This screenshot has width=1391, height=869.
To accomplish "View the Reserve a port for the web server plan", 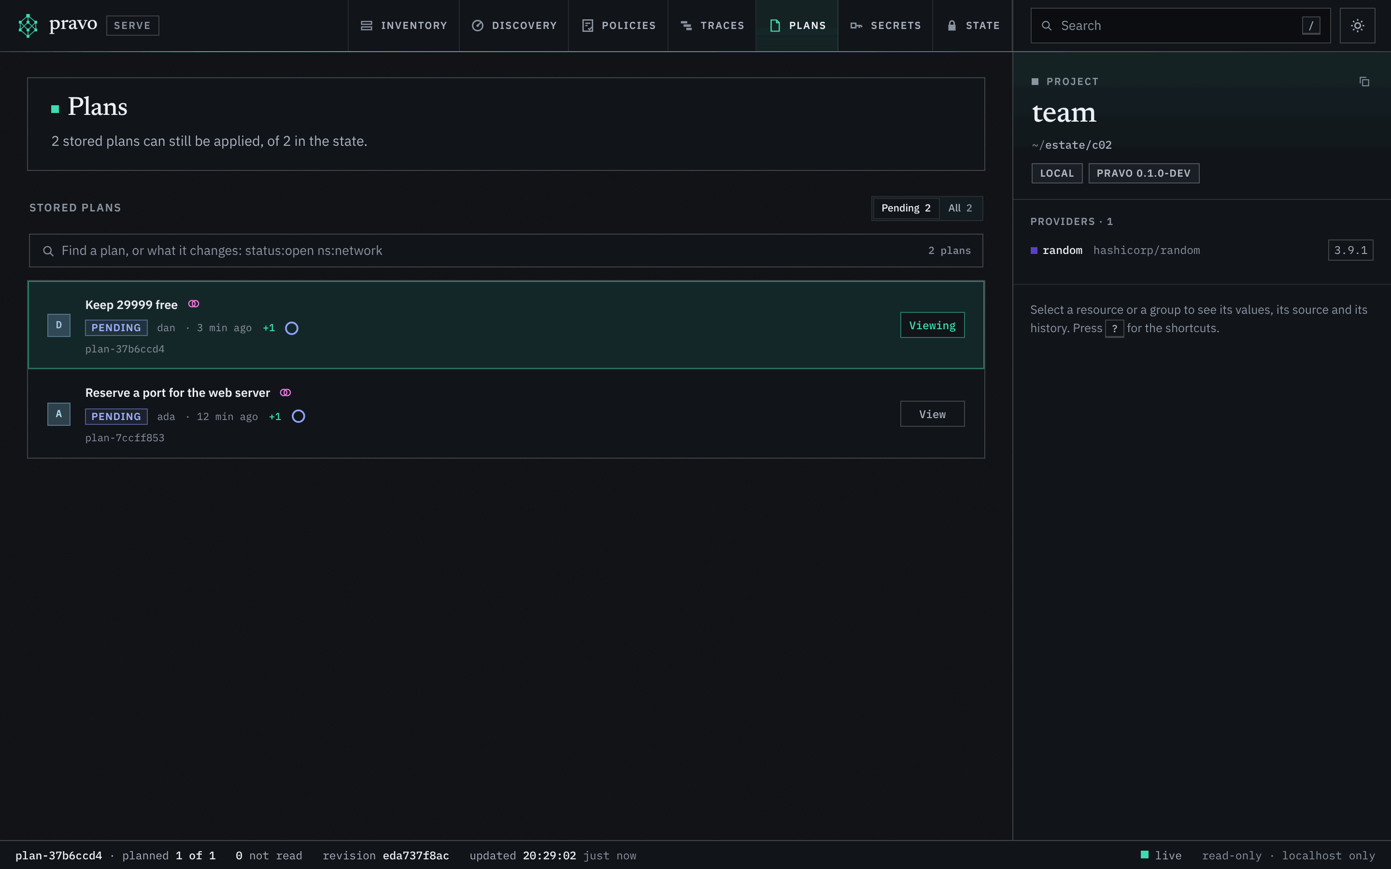I will tap(932, 414).
